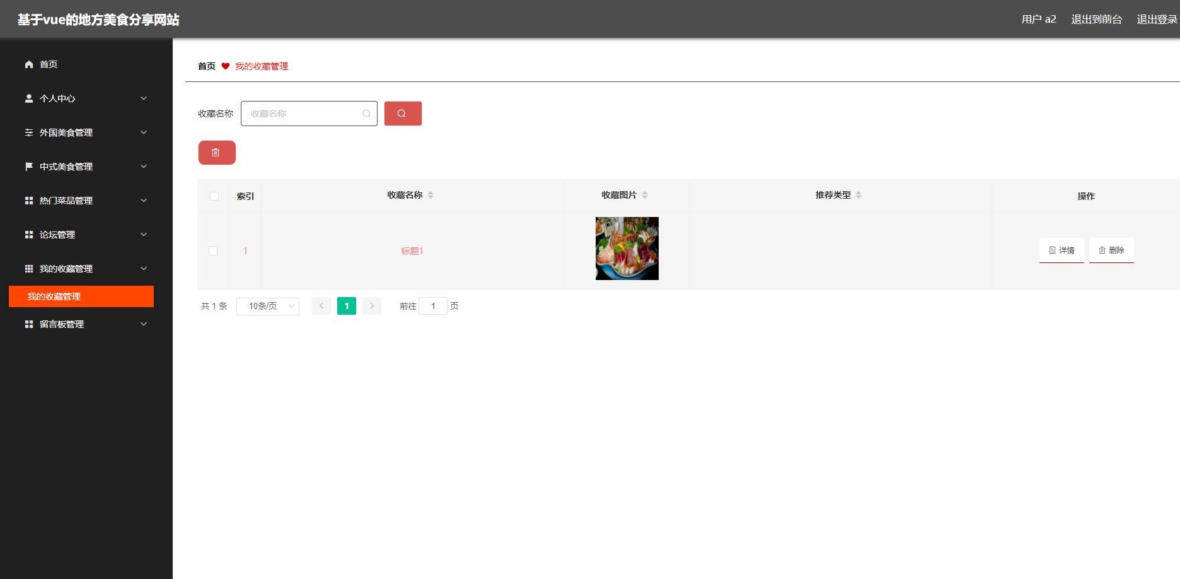Select the highlighted 我的收藏管理 submenu item

click(81, 296)
